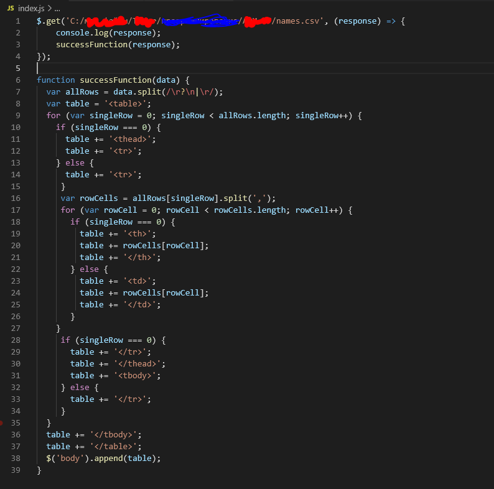Expand the breadcrumb ellipsis after index.js
Screen dimensions: 494x489
57,9
